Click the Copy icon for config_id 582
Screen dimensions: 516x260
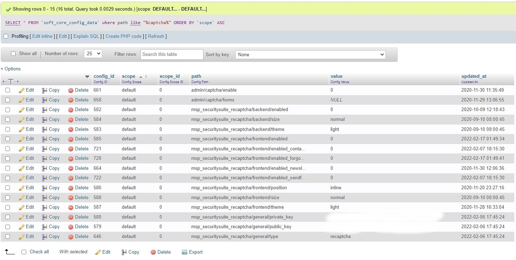click(x=45, y=110)
